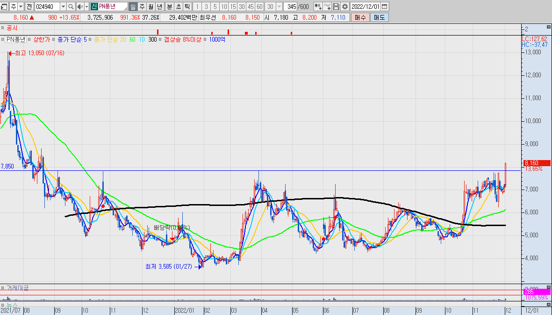Click the line-chart compare overlay icon
552x315 pixels.
click(x=327, y=7)
